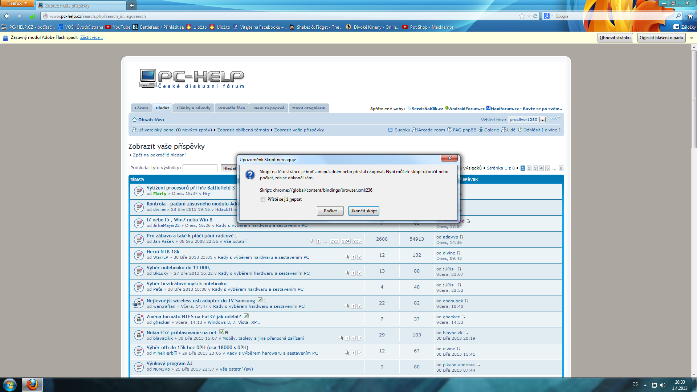Click the Windows Start orb
Image resolution: width=697 pixels, height=392 pixels.
(10, 384)
